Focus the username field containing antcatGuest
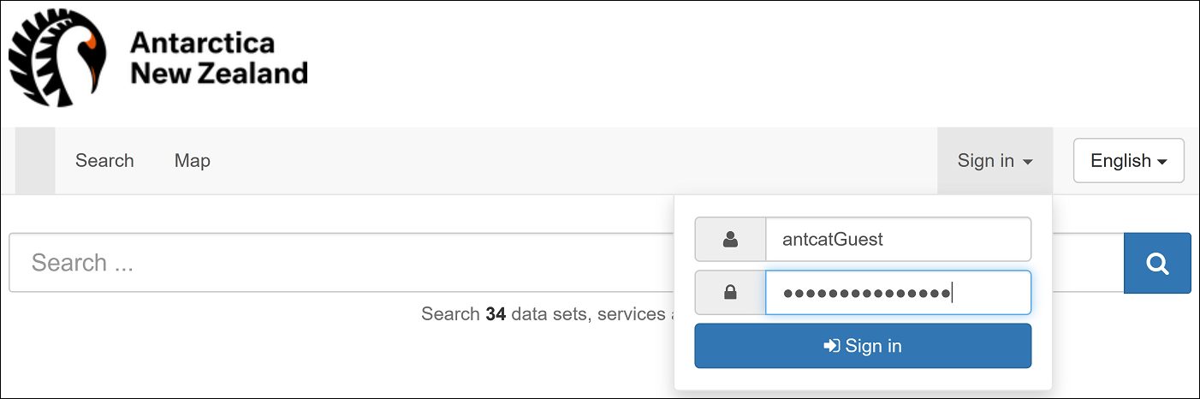This screenshot has width=1200, height=399. [899, 240]
